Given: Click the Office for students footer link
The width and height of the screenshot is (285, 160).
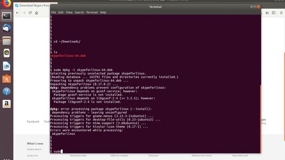Looking at the screenshot, I should point(119,156).
